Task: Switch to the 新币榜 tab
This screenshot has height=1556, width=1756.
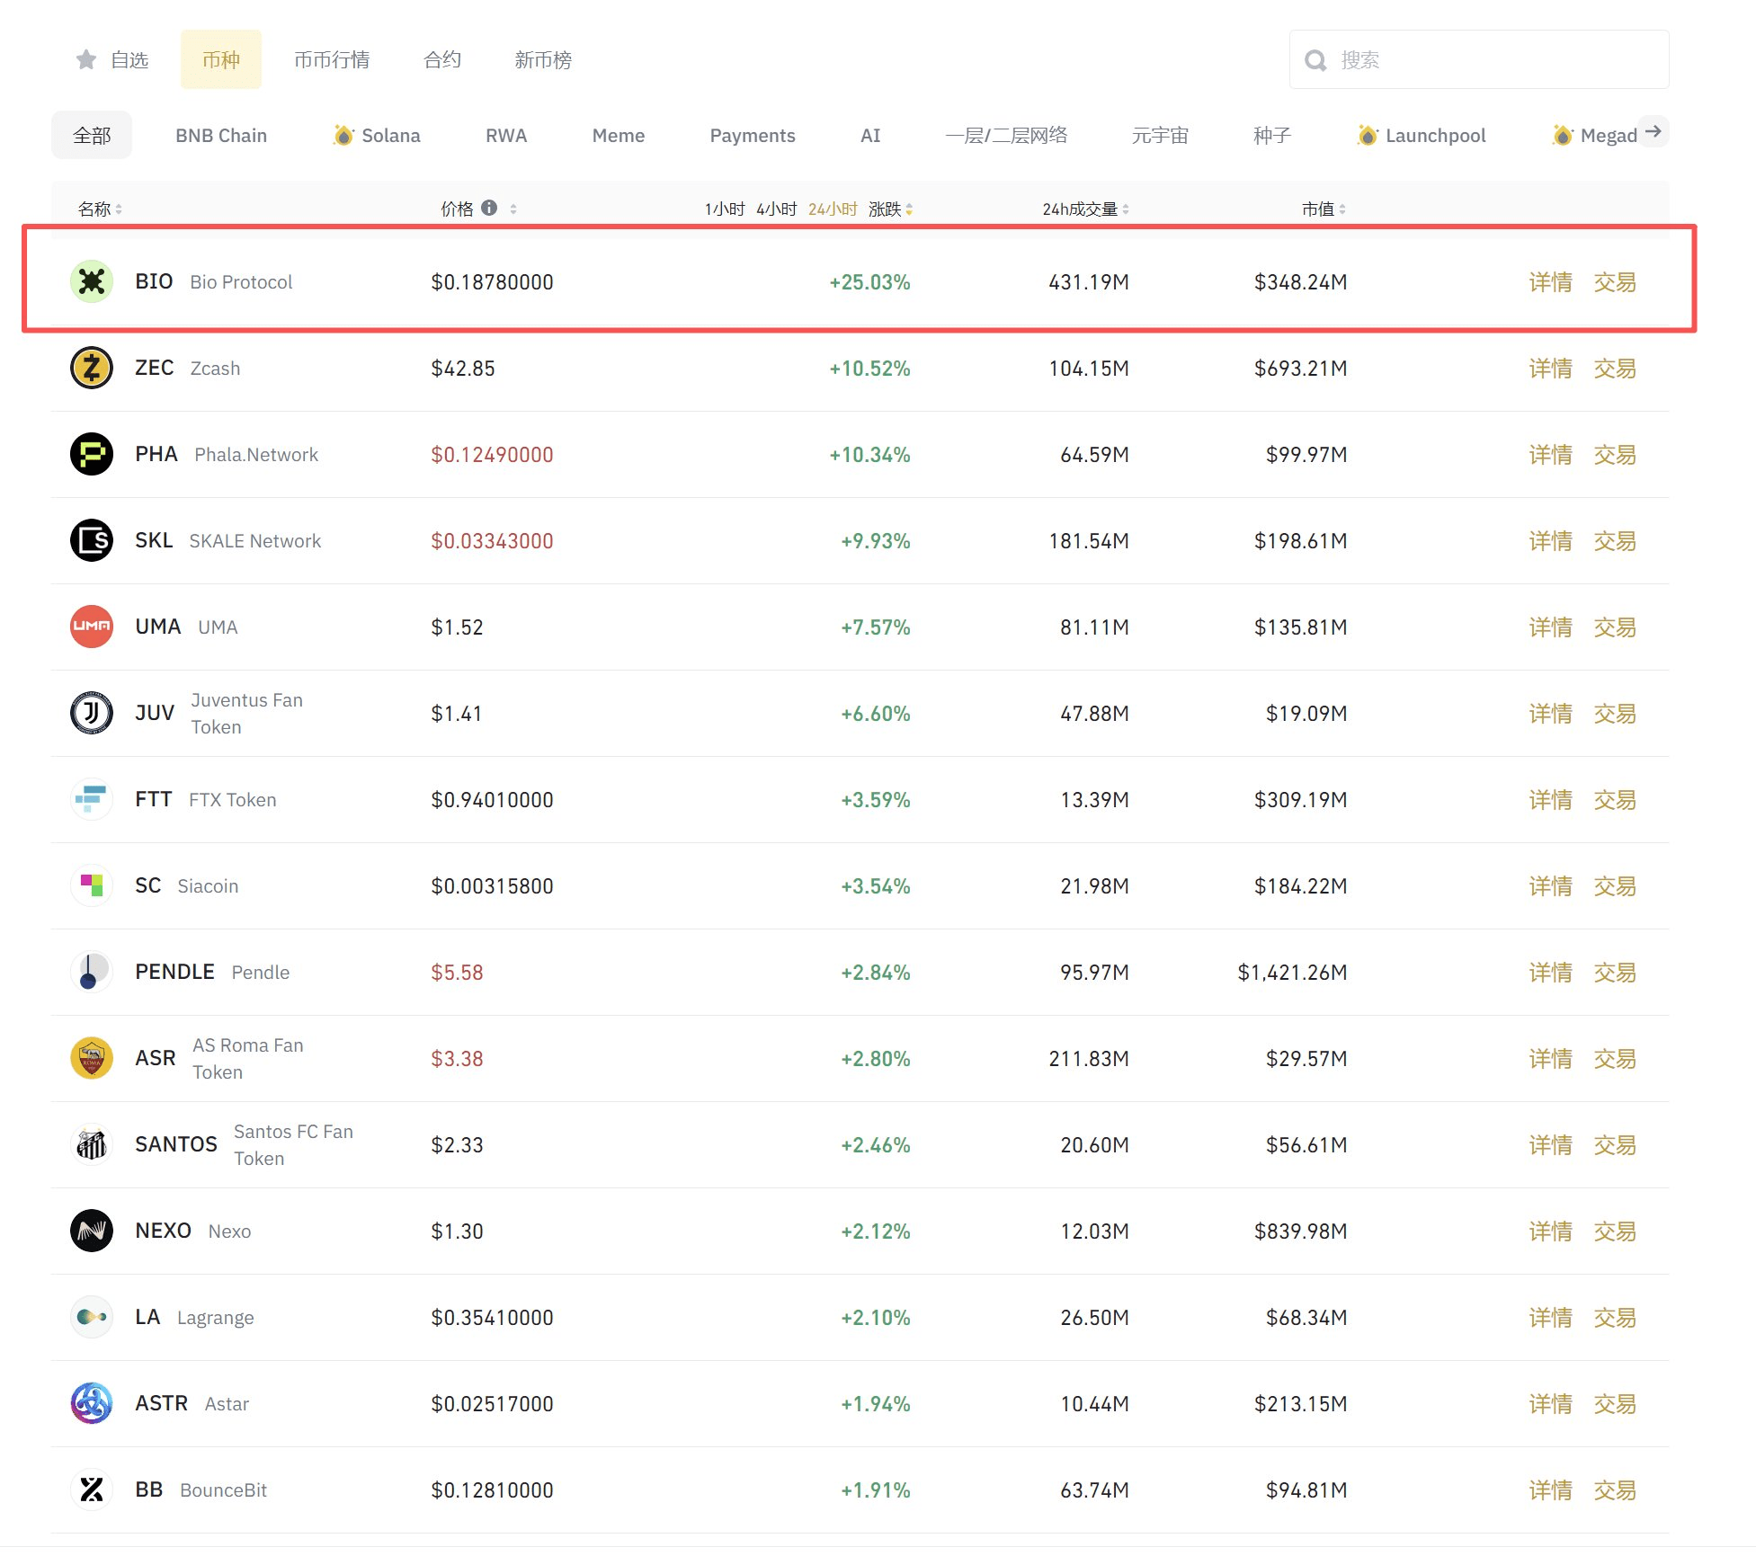Action: [543, 59]
